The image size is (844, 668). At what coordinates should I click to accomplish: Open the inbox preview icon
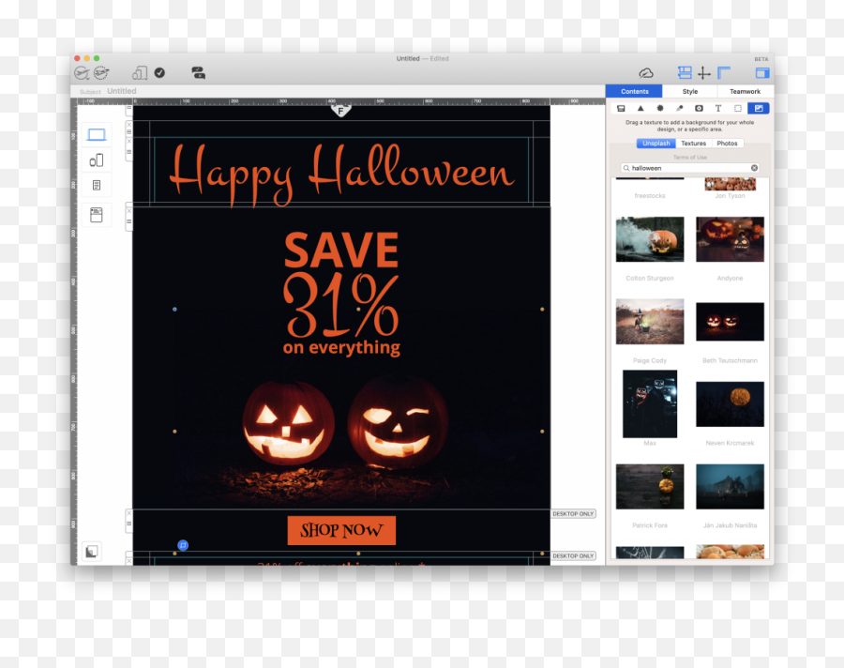pyautogui.click(x=97, y=215)
